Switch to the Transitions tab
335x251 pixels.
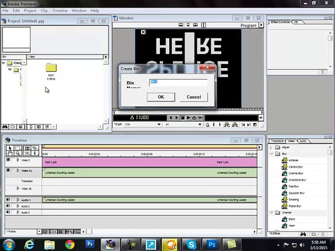(277, 141)
